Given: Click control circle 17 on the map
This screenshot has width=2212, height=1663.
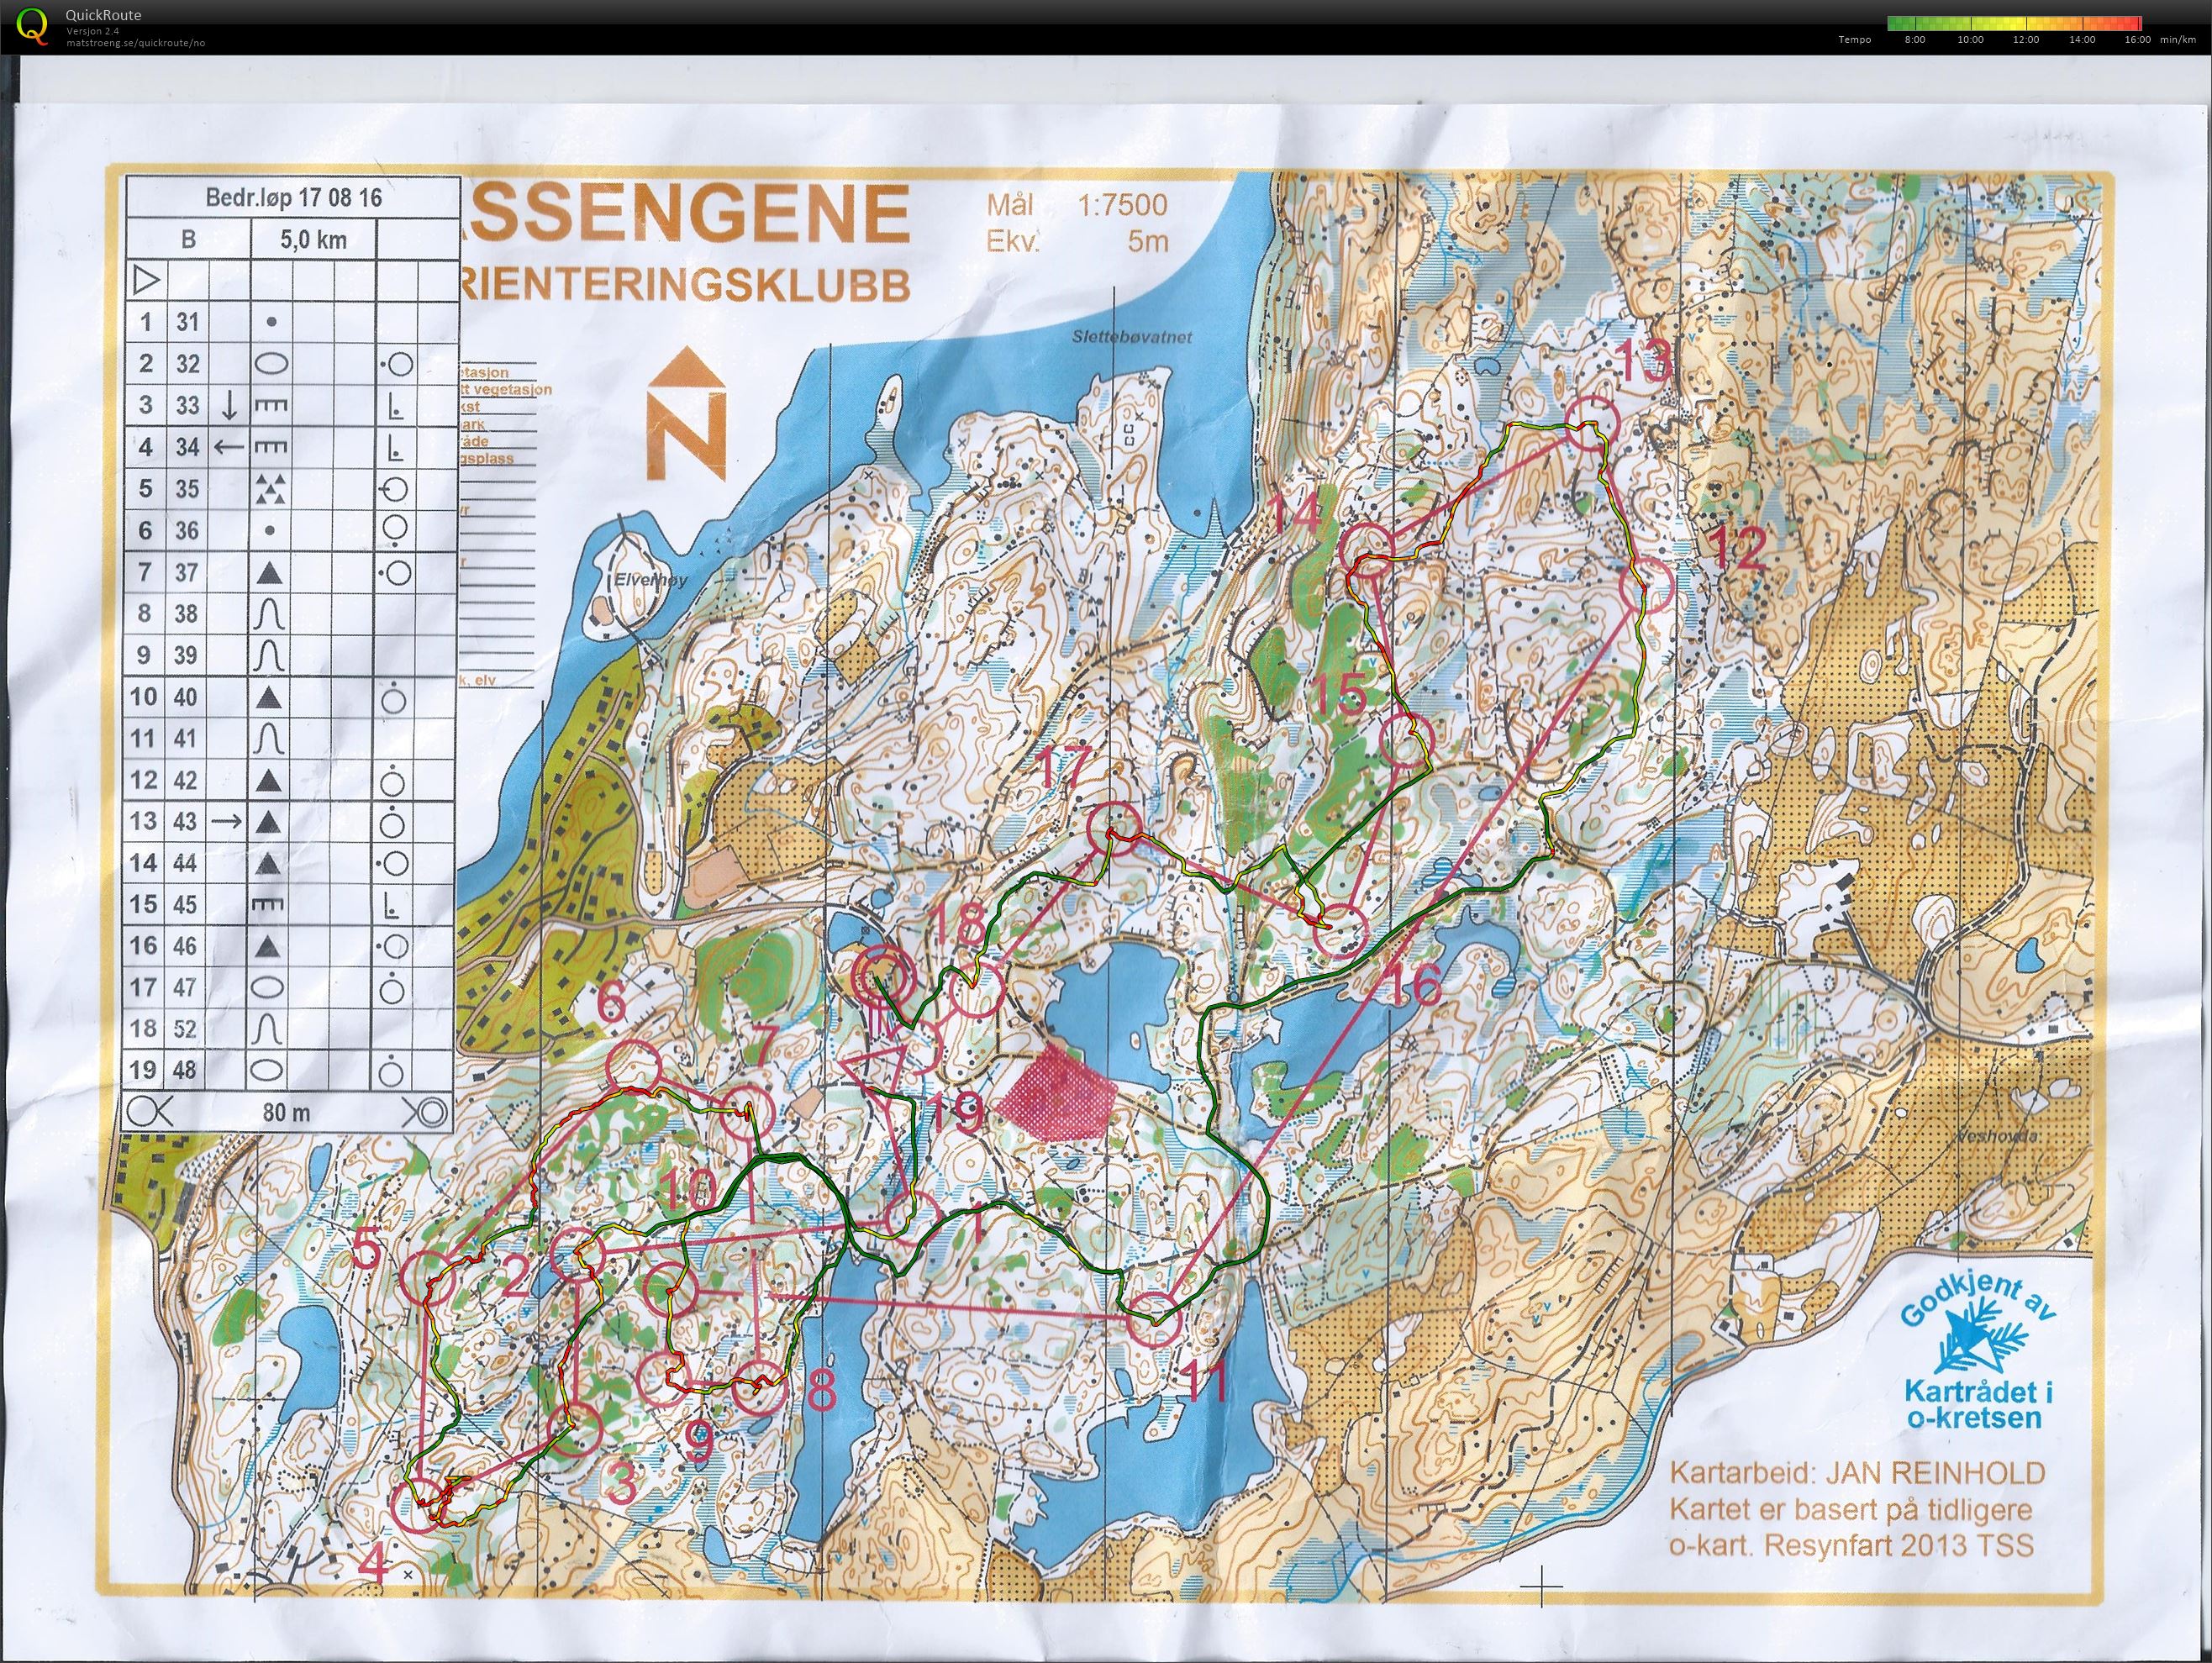Looking at the screenshot, I should tap(1113, 829).
